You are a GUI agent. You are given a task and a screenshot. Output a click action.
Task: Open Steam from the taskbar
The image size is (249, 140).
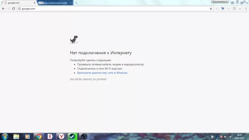(x=73, y=137)
